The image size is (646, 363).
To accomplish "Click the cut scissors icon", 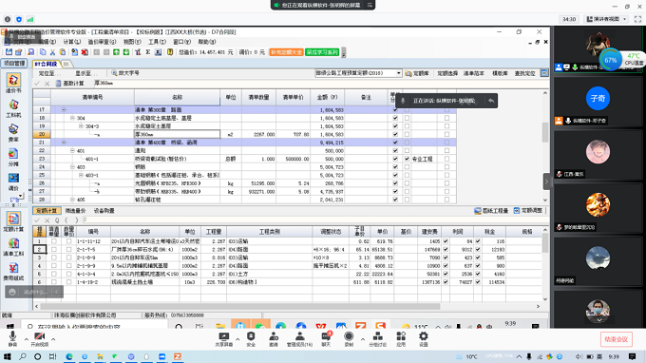I will pos(53,52).
